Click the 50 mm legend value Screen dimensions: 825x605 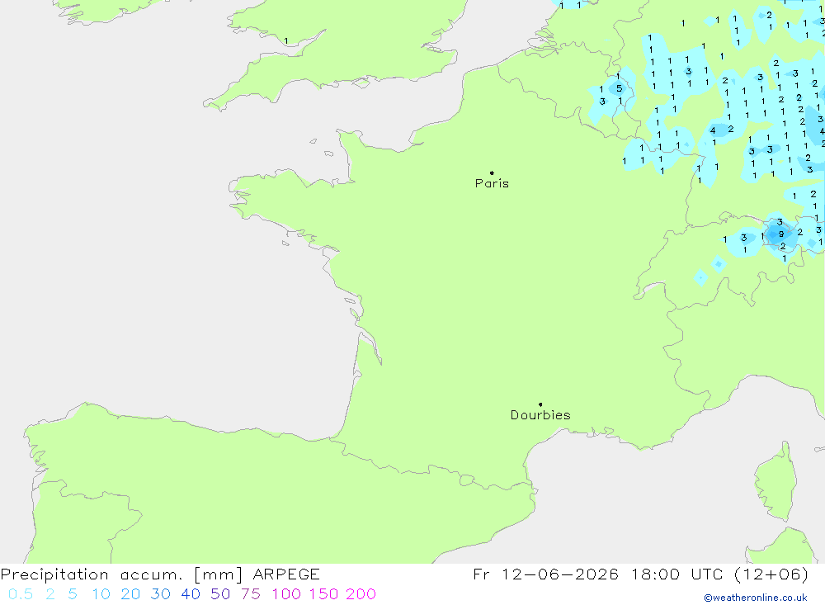coord(220,594)
